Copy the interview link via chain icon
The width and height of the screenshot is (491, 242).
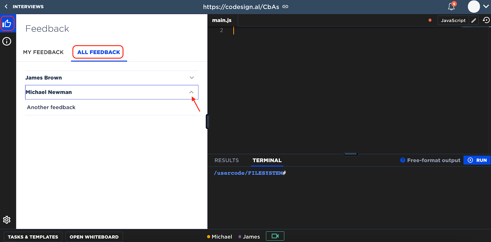pos(285,6)
